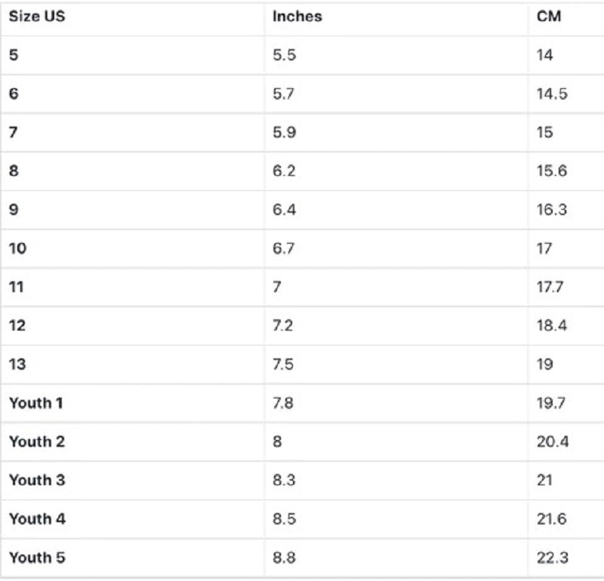
Task: Click the 22.3 CM cell
Action: [x=553, y=558]
